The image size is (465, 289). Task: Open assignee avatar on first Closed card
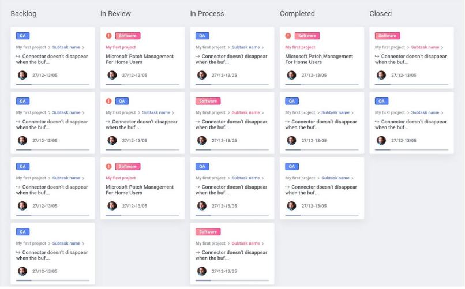click(381, 75)
